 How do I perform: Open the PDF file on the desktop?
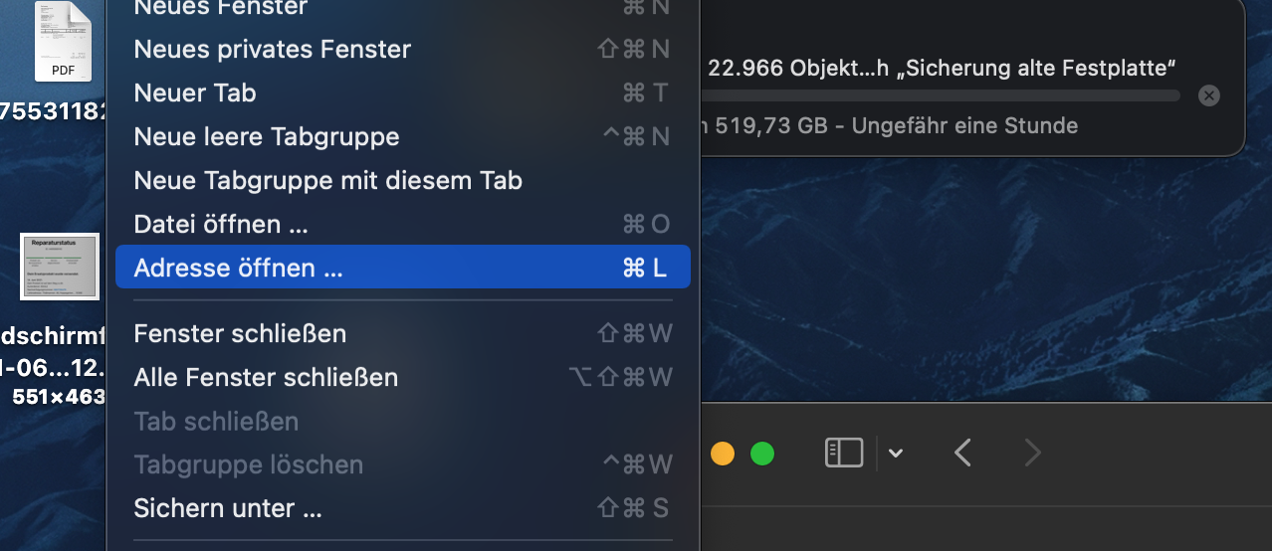(x=63, y=42)
